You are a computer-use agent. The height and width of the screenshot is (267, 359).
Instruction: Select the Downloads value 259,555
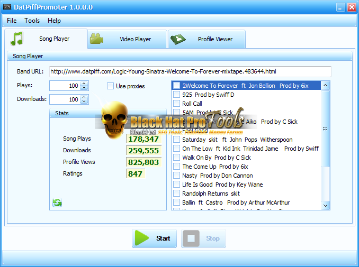[x=143, y=151]
